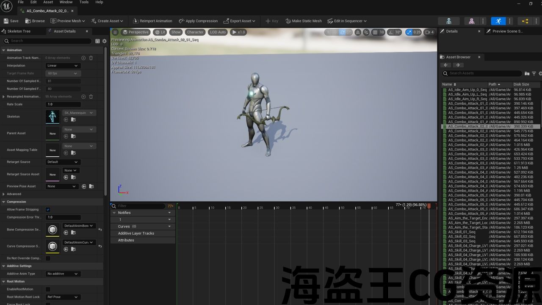Toggle the grid snapping icon in viewport
Viewport: 542px width, 305px height.
tap(375, 32)
